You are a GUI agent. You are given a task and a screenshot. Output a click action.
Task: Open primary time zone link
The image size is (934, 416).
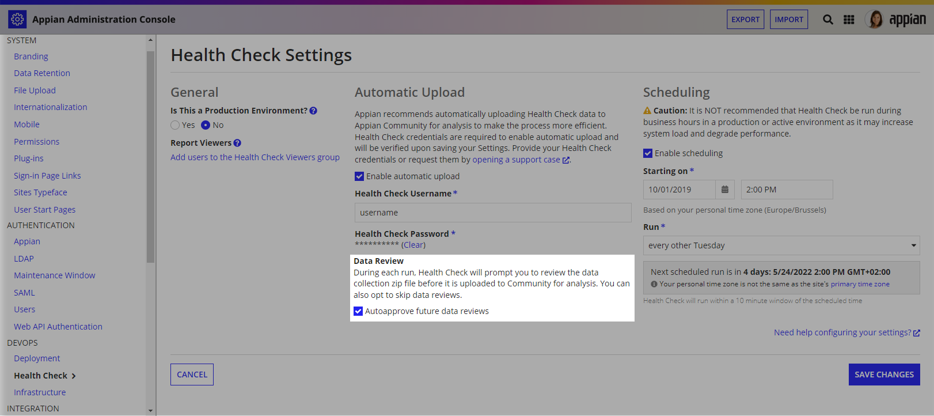(x=860, y=284)
